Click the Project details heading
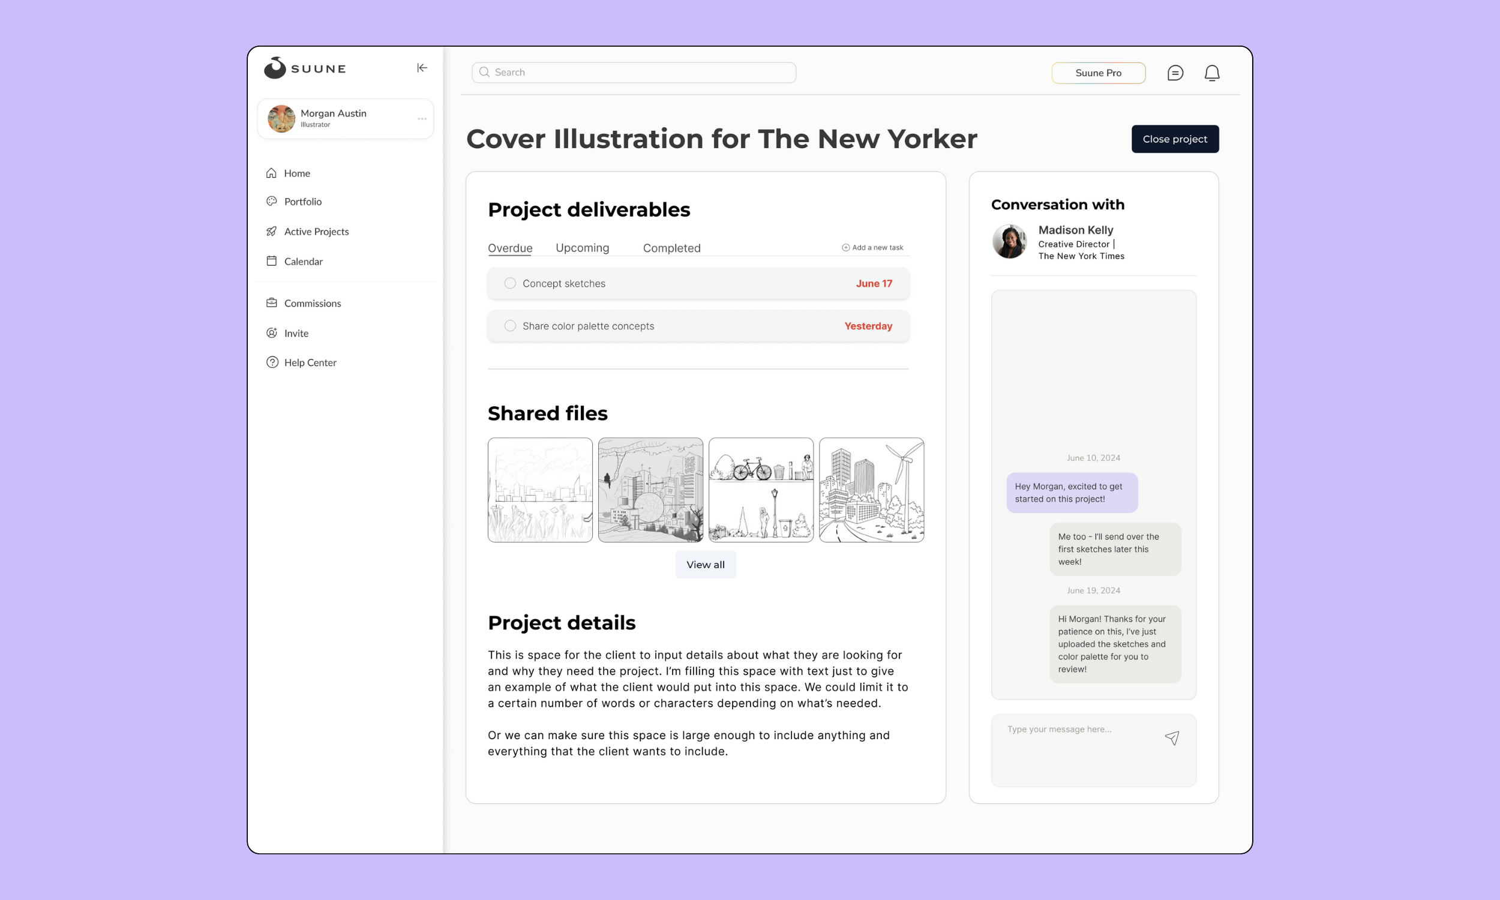 pos(562,623)
